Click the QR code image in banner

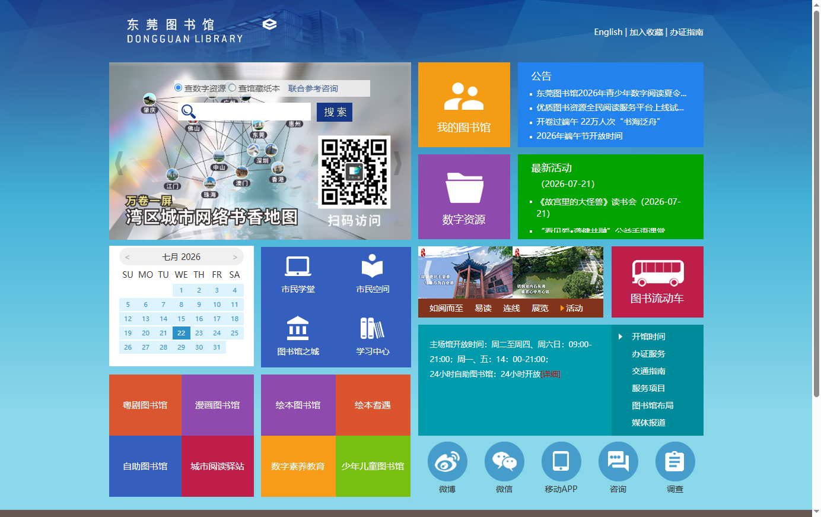tap(354, 172)
